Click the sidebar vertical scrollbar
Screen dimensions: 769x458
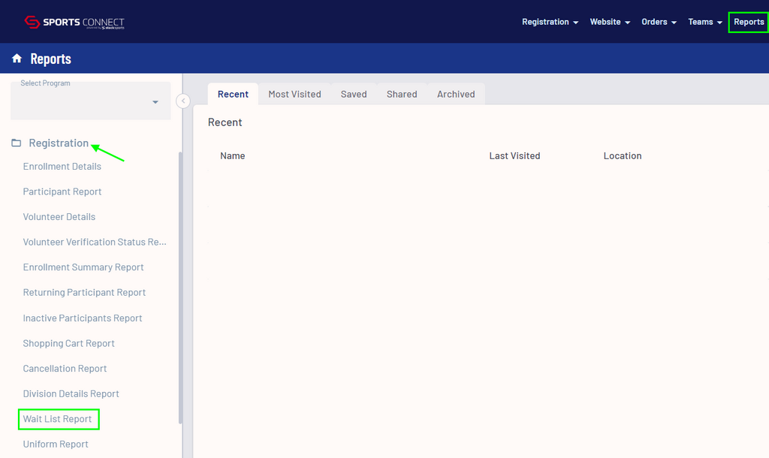coord(180,285)
